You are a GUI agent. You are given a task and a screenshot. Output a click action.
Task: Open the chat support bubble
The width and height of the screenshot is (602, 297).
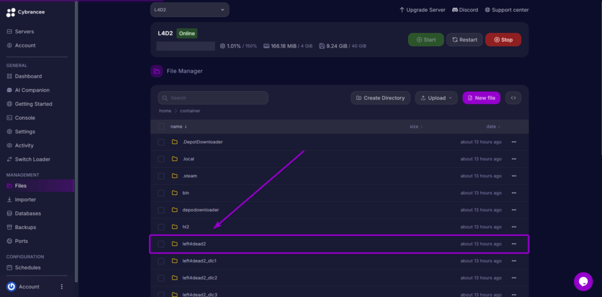pos(583,282)
